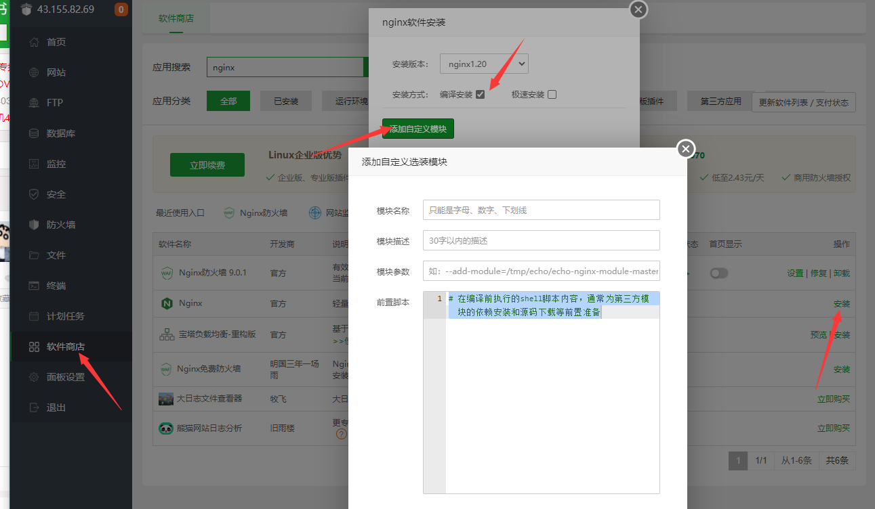Open the 安装版本 nginx1.20 dropdown

point(484,64)
